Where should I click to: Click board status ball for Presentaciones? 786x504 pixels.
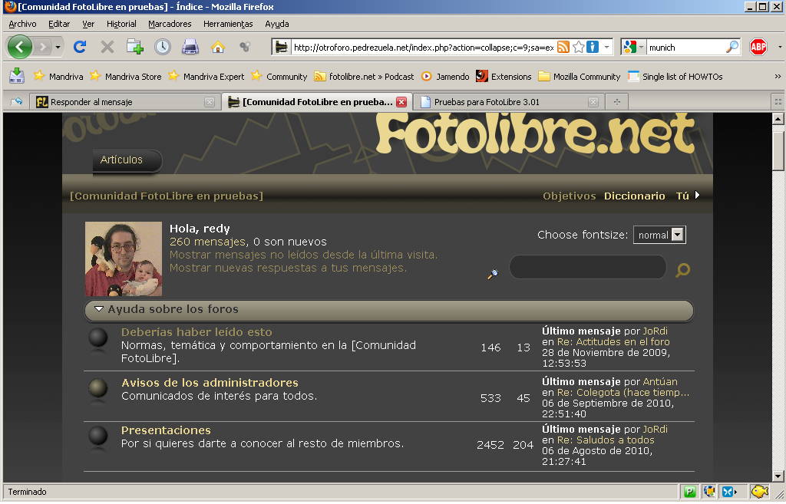pyautogui.click(x=97, y=436)
